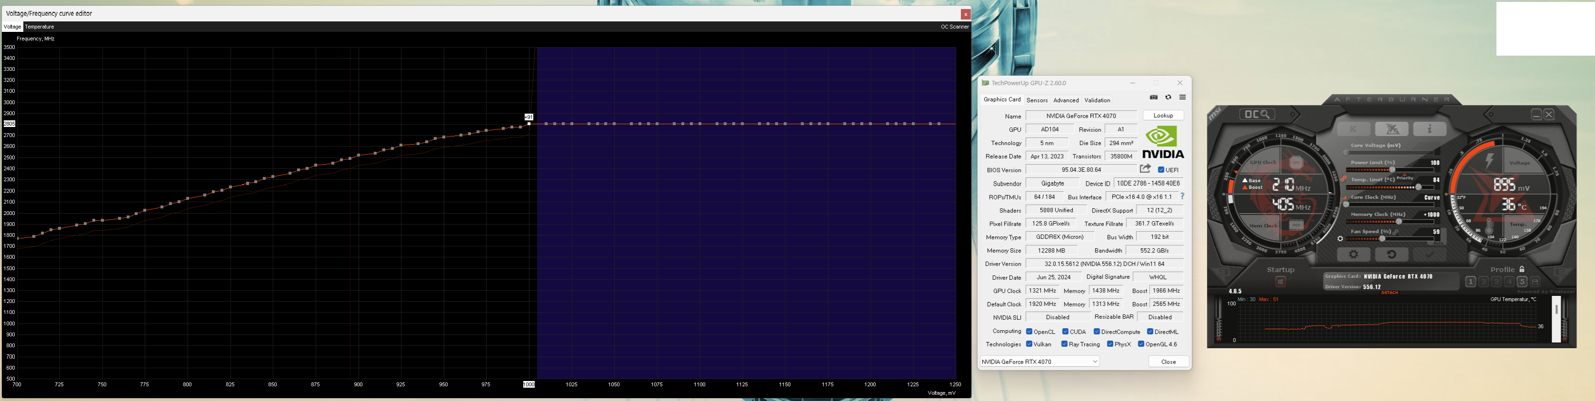Click the MEM chip icon in clock gauge
Viewport: 1595px width, 401px height.
(1296, 225)
